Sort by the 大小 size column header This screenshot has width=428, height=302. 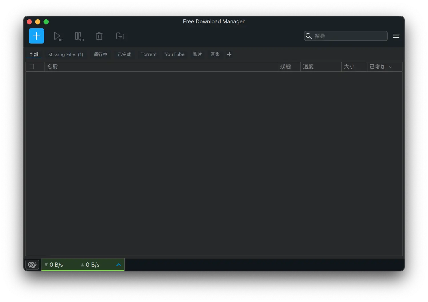[x=349, y=66]
